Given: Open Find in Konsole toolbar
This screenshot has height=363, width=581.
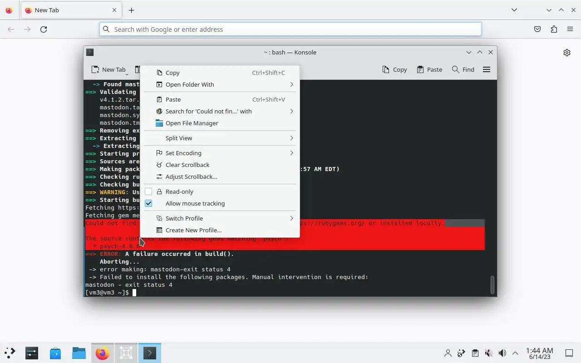Looking at the screenshot, I should [x=463, y=69].
